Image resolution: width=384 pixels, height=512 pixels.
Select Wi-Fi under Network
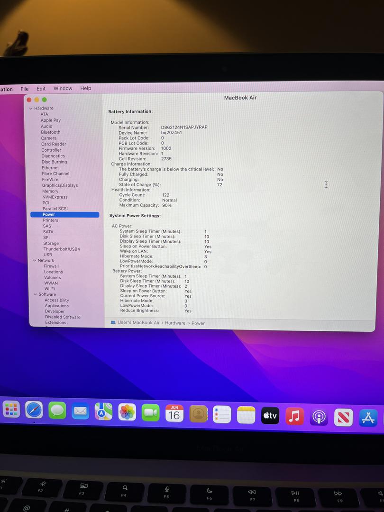(50, 289)
